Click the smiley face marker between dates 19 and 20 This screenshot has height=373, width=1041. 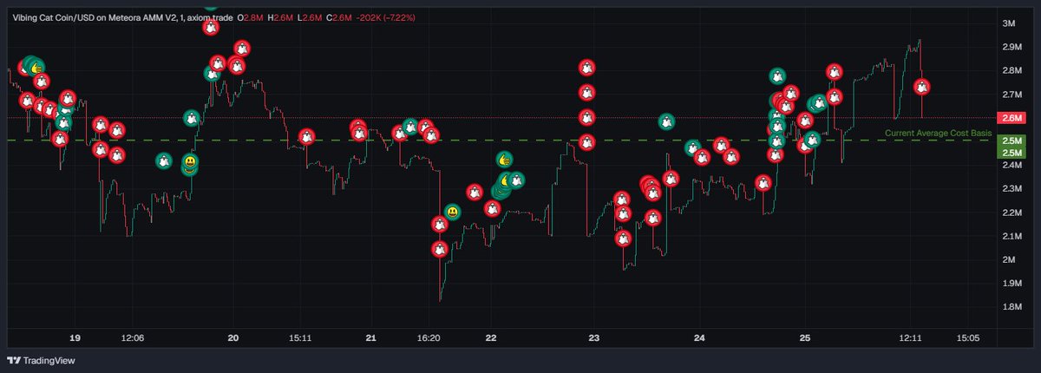[x=189, y=162]
